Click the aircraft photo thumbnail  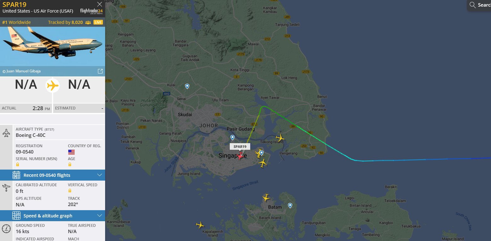[53, 47]
